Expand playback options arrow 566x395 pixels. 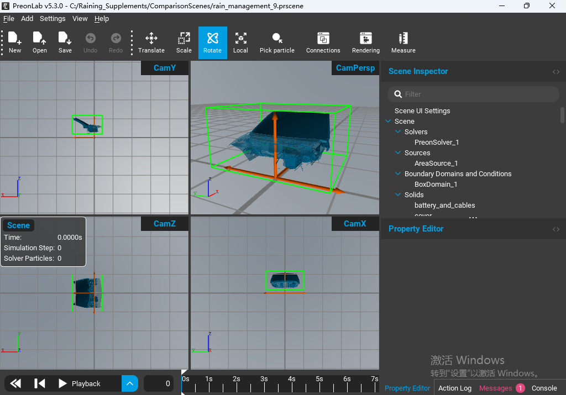(x=129, y=383)
